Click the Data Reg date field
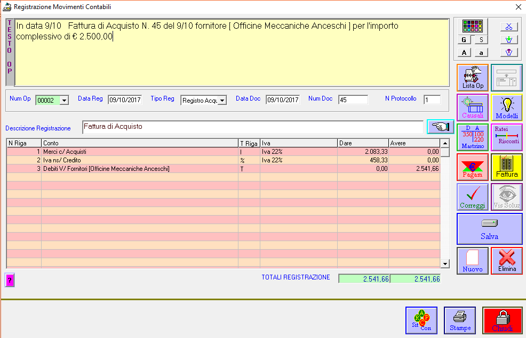This screenshot has height=338, width=526. point(125,100)
